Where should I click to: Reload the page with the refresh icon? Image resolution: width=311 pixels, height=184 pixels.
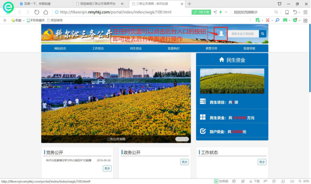[37, 12]
